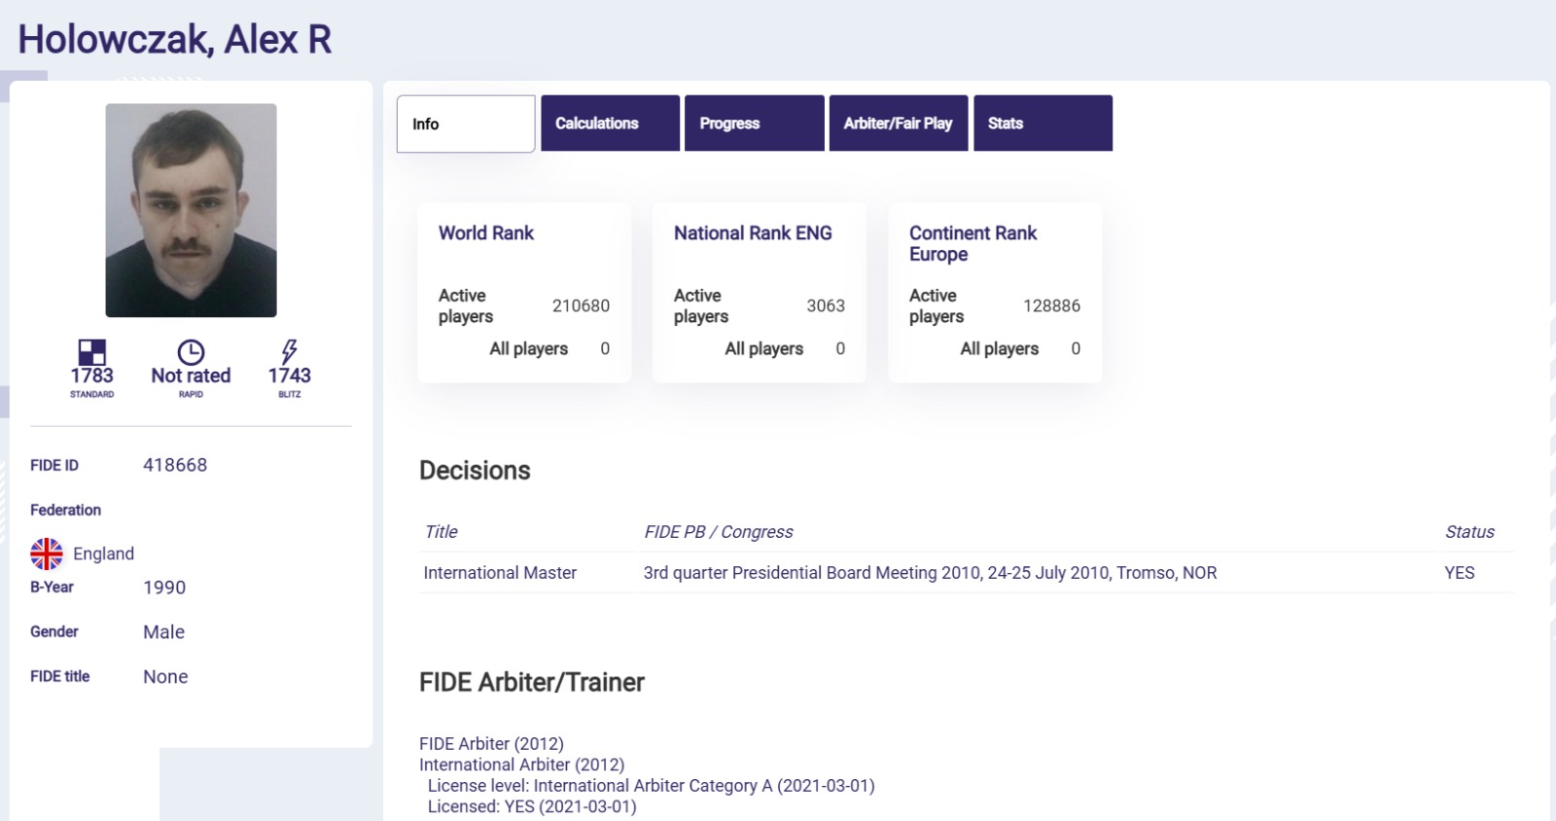
Task: Click the Presidential Board Meeting 2010 Tromso cell
Action: click(x=930, y=573)
